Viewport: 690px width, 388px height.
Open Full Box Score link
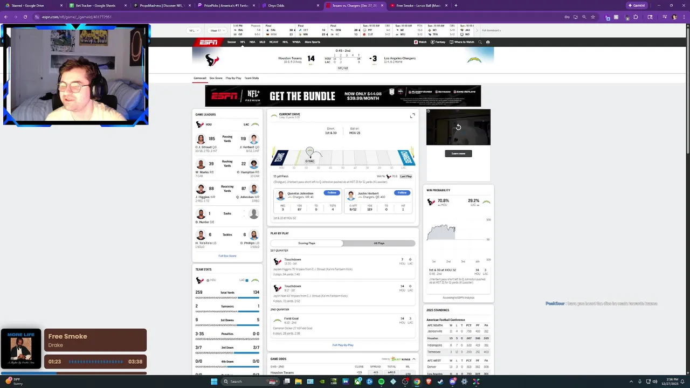pos(227,256)
